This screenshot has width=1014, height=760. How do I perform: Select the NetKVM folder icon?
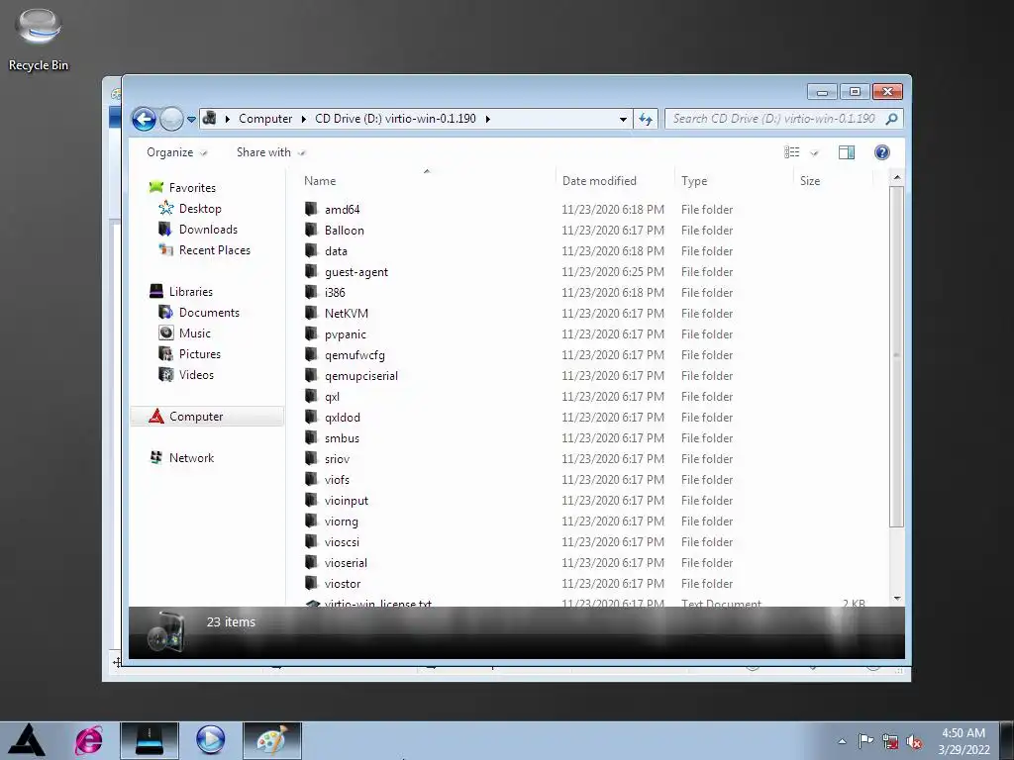pos(312,313)
